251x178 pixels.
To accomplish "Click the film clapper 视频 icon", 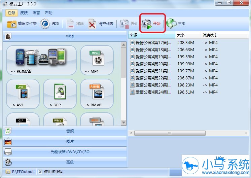I will coord(8,36).
